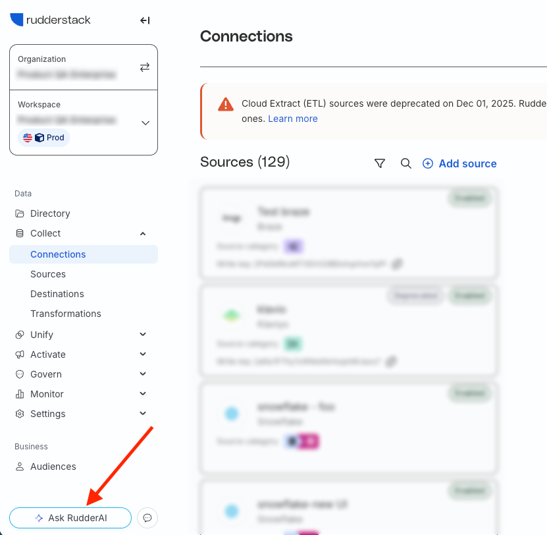
Task: Click the Prod environment badge
Action: 43,138
